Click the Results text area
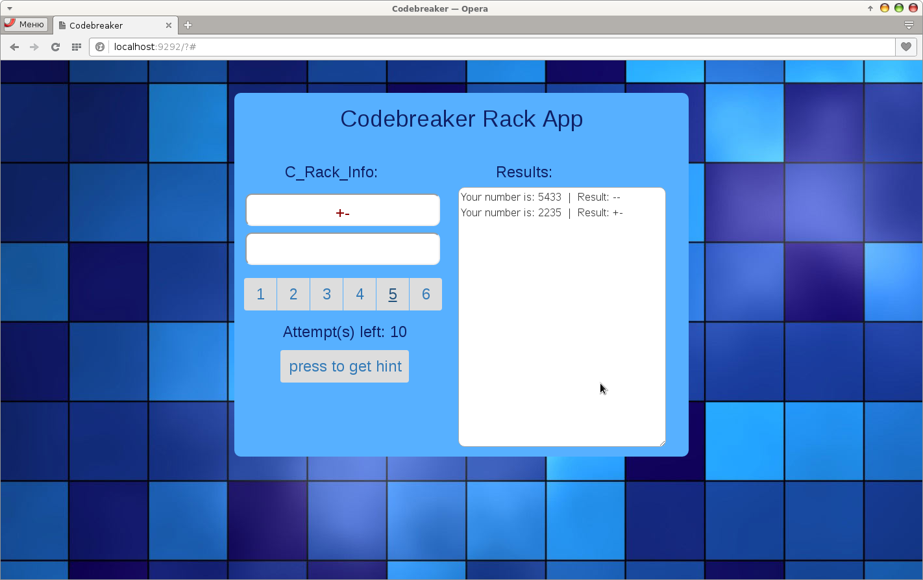Image resolution: width=923 pixels, height=580 pixels. 562,317
